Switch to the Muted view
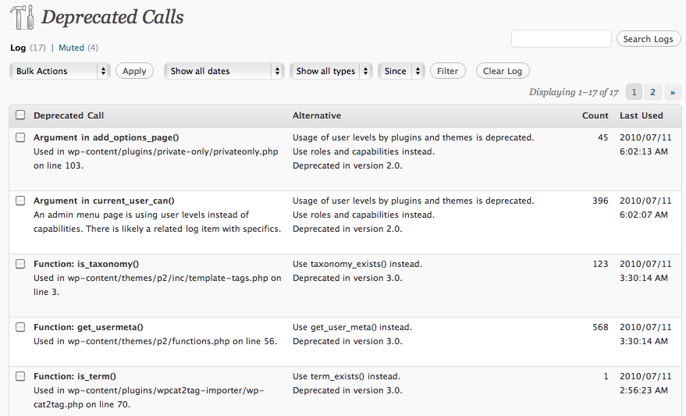Screen dimensions: 686x416 pos(71,48)
